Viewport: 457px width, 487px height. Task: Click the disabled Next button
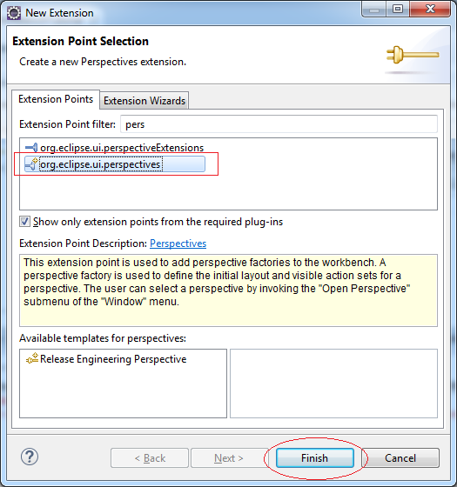pyautogui.click(x=229, y=458)
